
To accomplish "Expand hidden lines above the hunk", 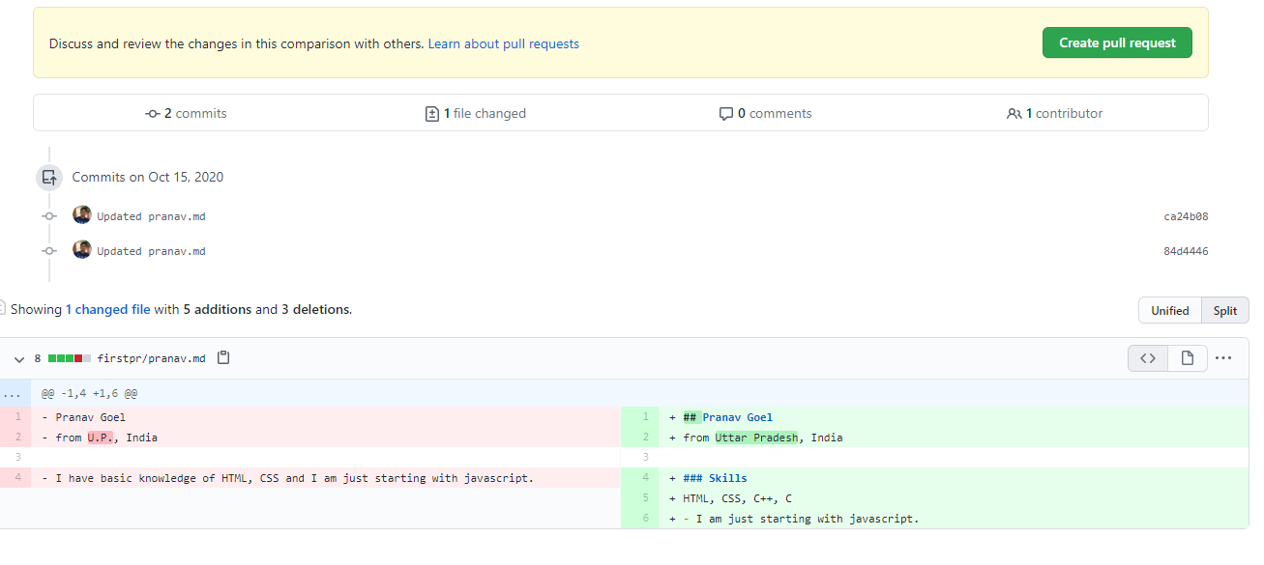I will click(15, 394).
